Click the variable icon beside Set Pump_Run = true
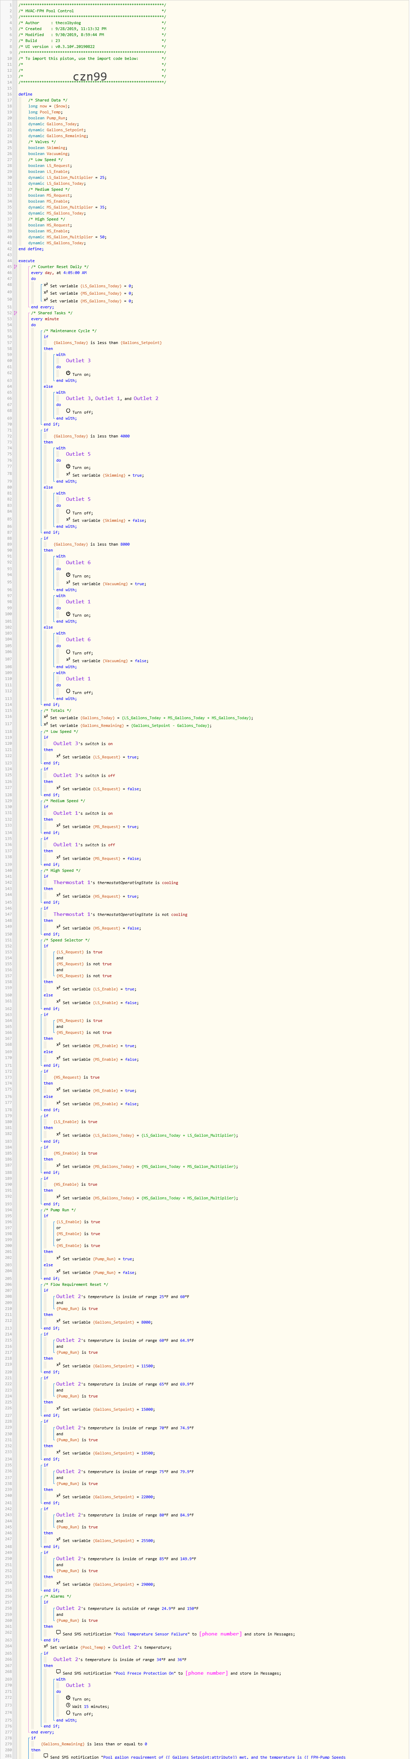This screenshot has width=412, height=1759. point(59,1258)
